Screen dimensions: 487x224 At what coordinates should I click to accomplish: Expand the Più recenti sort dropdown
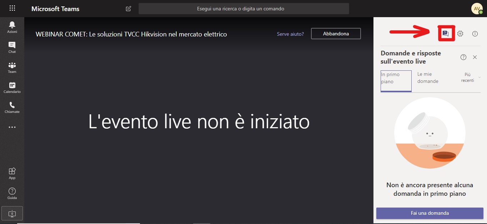[x=471, y=78]
